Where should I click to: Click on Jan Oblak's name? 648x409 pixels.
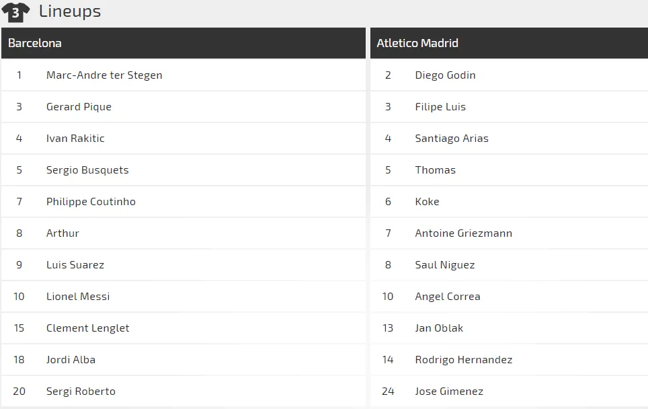click(439, 328)
